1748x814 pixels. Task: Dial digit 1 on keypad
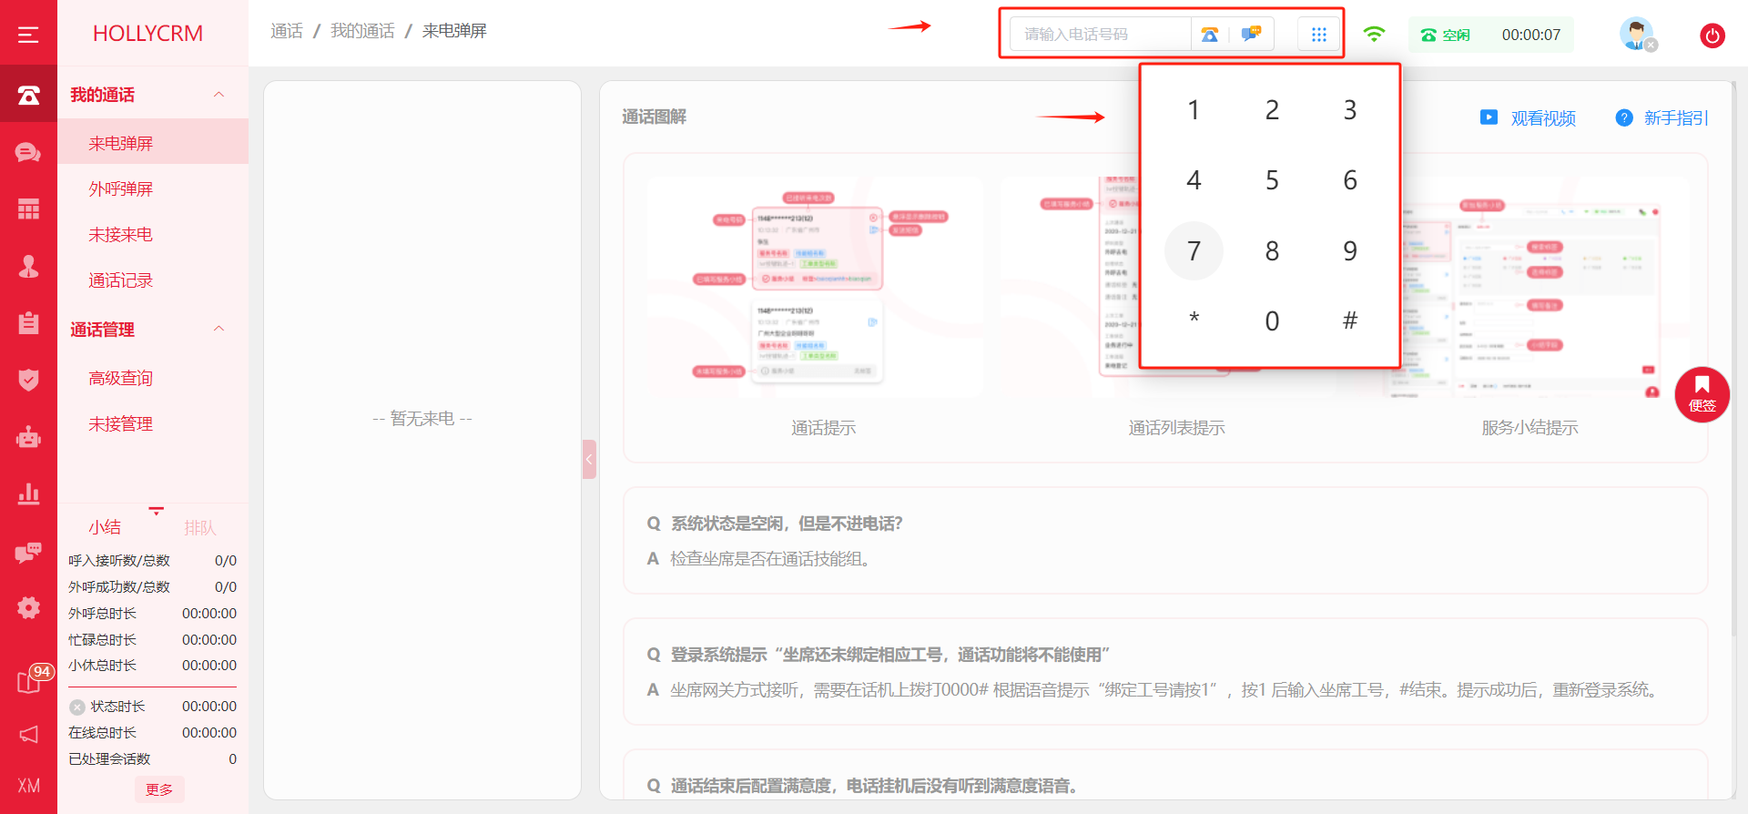[x=1194, y=110]
